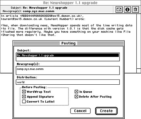Click the trash icon to delete article
Screen dimensions: 141x119
point(135,9)
